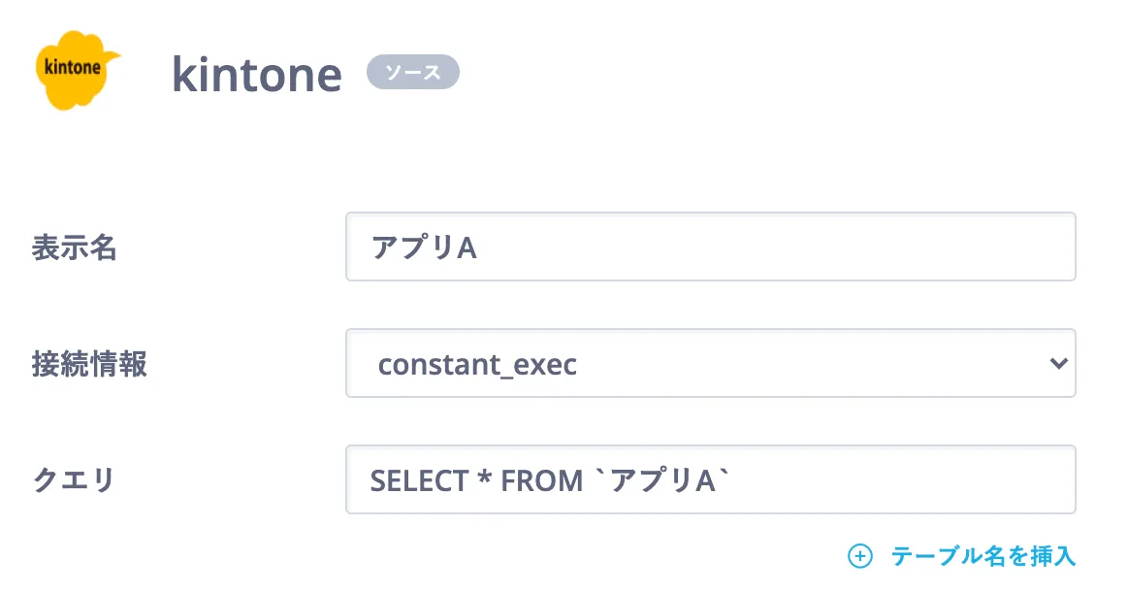Click the クエリ field label
This screenshot has height=592, width=1127.
pyautogui.click(x=75, y=479)
